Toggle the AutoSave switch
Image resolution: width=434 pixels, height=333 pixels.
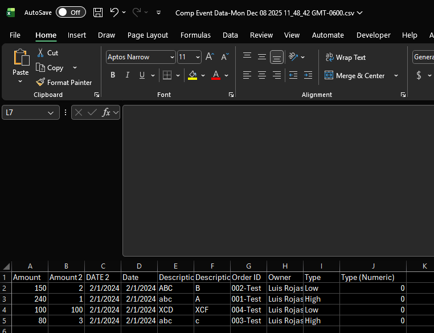(71, 13)
